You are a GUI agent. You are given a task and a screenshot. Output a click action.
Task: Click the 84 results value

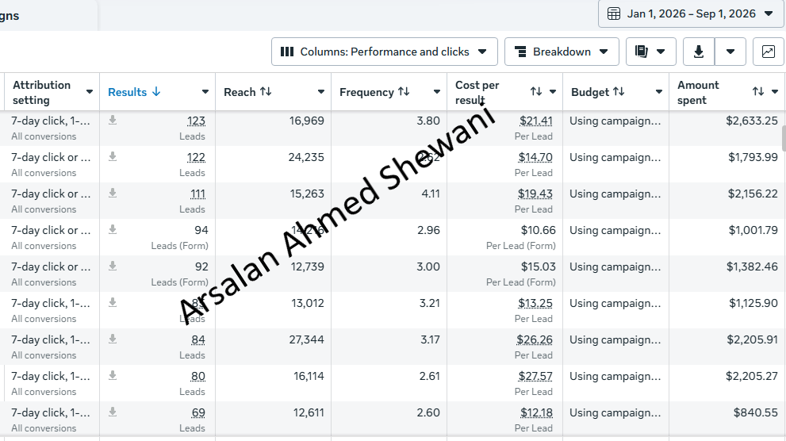pos(198,339)
